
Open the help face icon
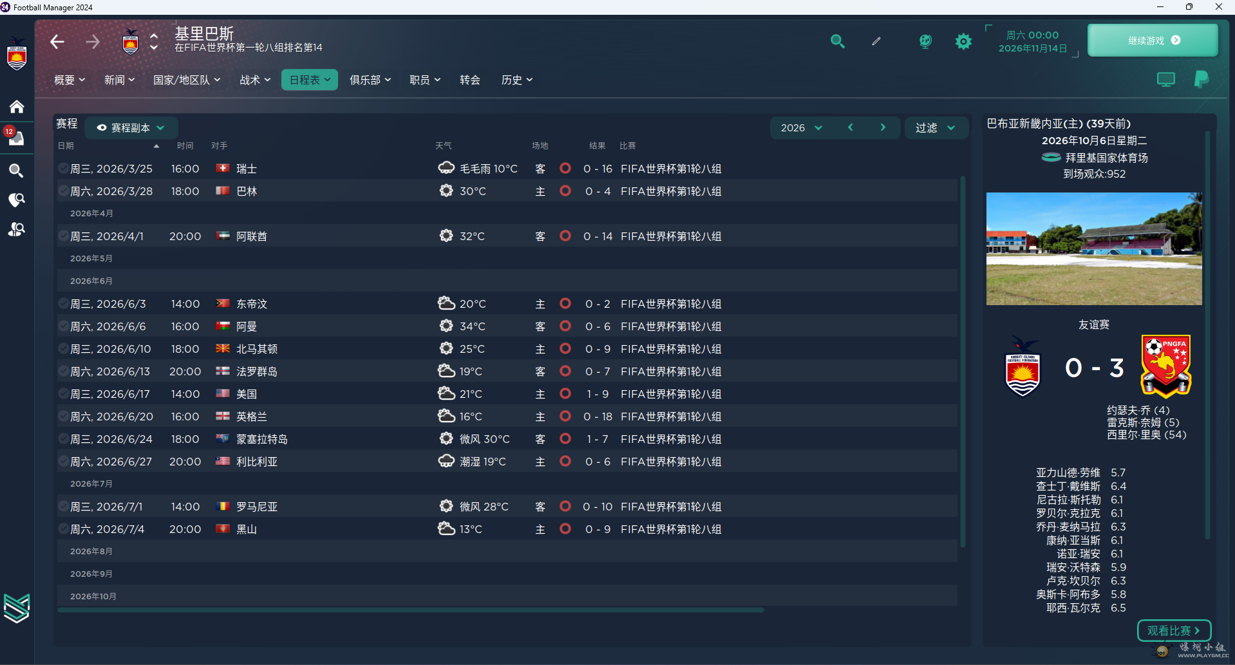tap(925, 41)
